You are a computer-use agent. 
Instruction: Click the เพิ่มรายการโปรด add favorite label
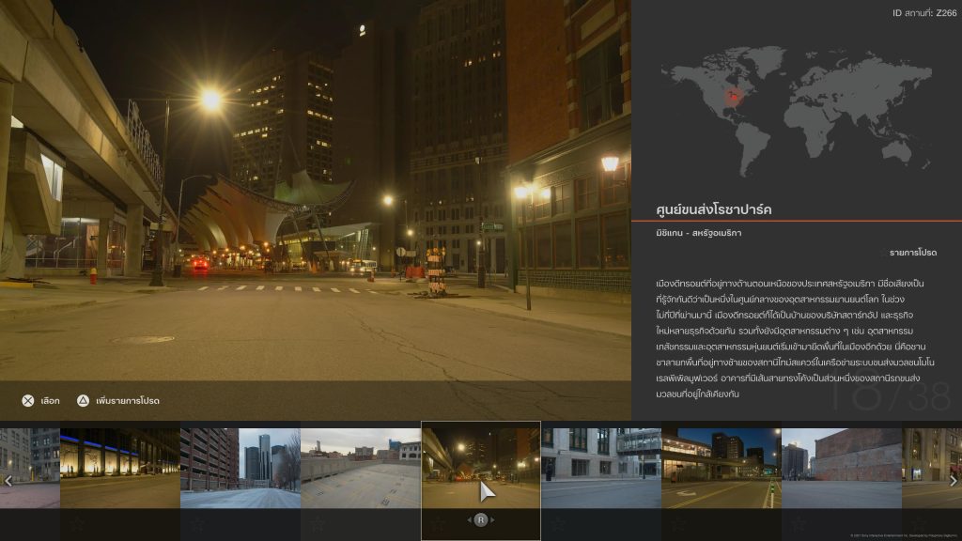point(128,401)
